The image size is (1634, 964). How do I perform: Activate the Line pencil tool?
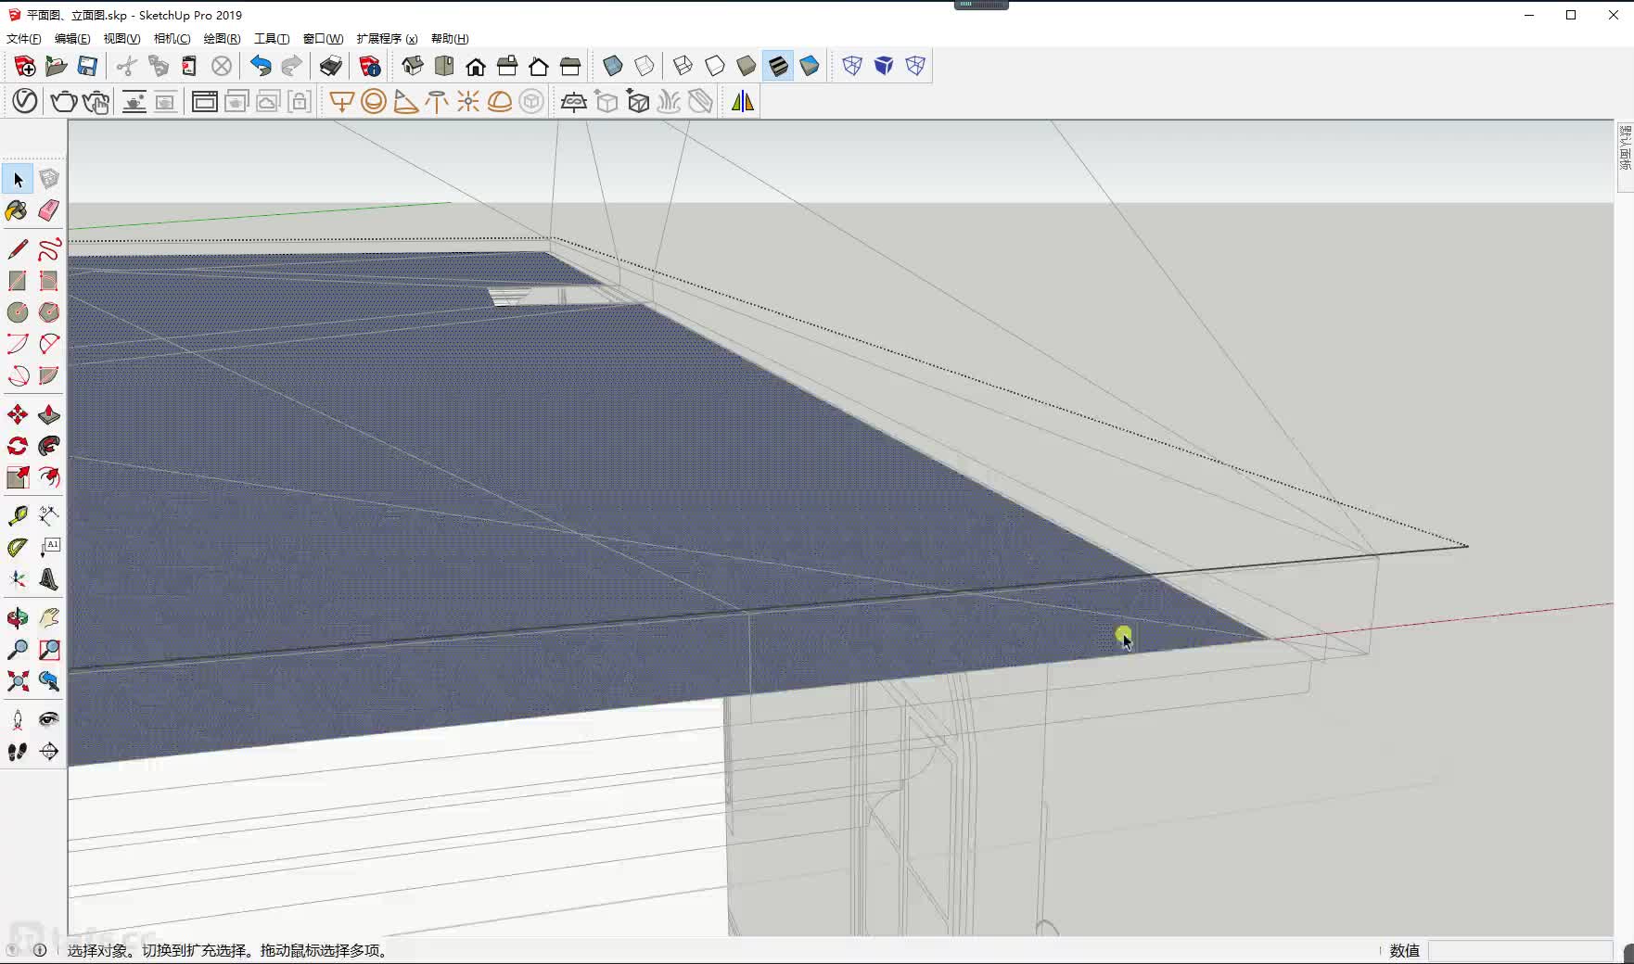point(17,248)
